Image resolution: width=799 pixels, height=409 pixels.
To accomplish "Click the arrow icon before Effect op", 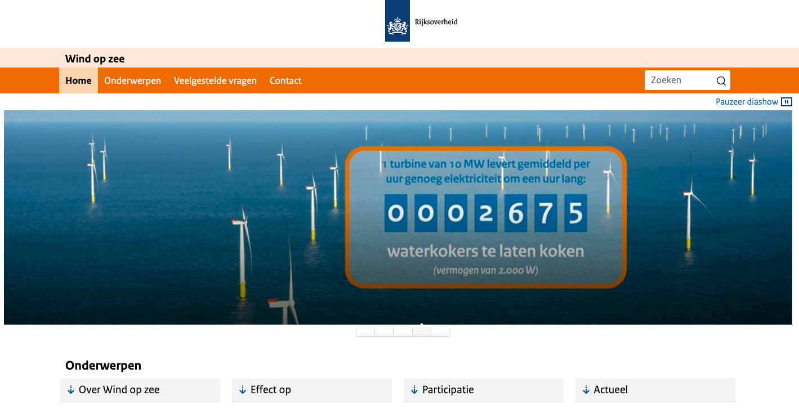I will 243,390.
